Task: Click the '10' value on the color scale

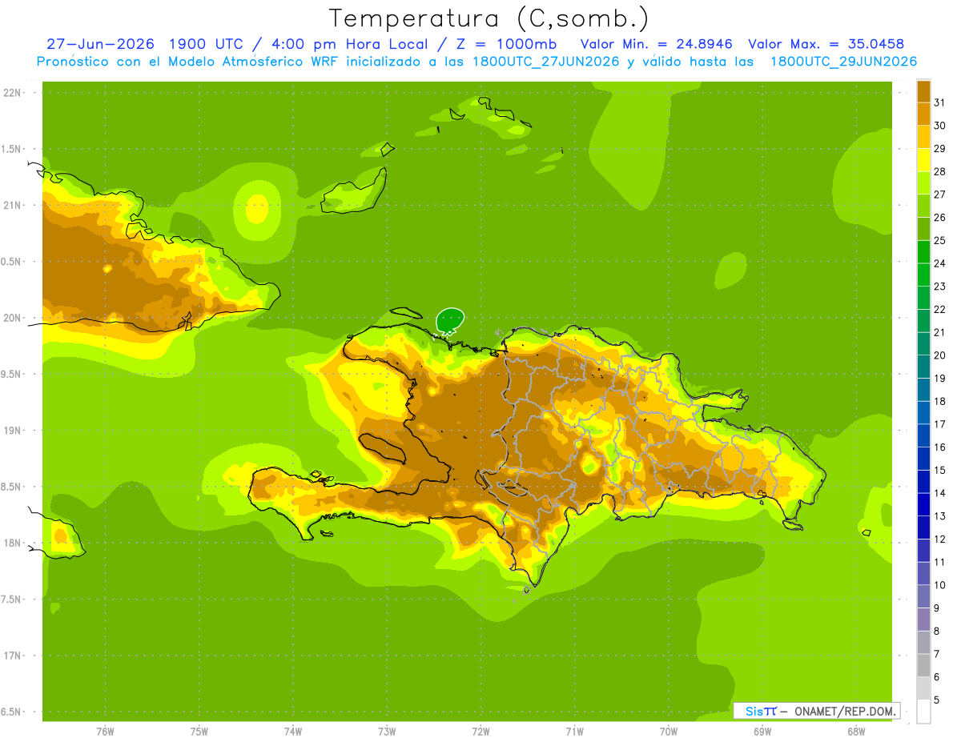Action: [x=939, y=585]
